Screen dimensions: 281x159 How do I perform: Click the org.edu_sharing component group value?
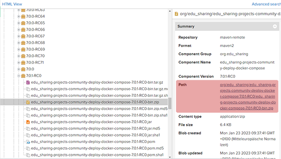pyautogui.click(x=234, y=54)
